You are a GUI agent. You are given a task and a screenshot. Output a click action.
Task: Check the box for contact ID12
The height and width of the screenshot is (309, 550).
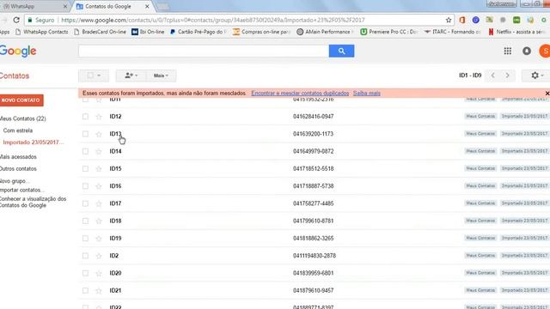click(85, 117)
